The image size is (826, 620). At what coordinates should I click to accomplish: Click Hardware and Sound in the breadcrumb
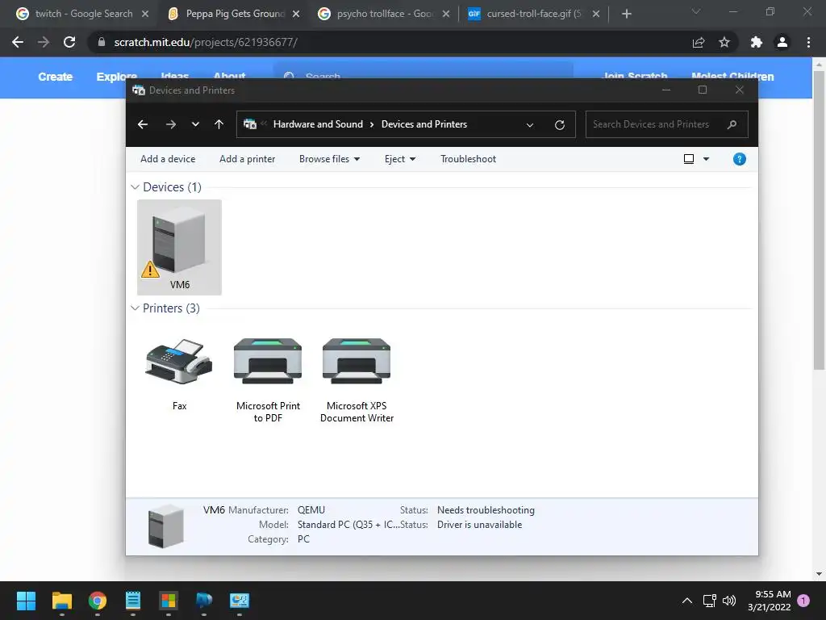pos(318,124)
